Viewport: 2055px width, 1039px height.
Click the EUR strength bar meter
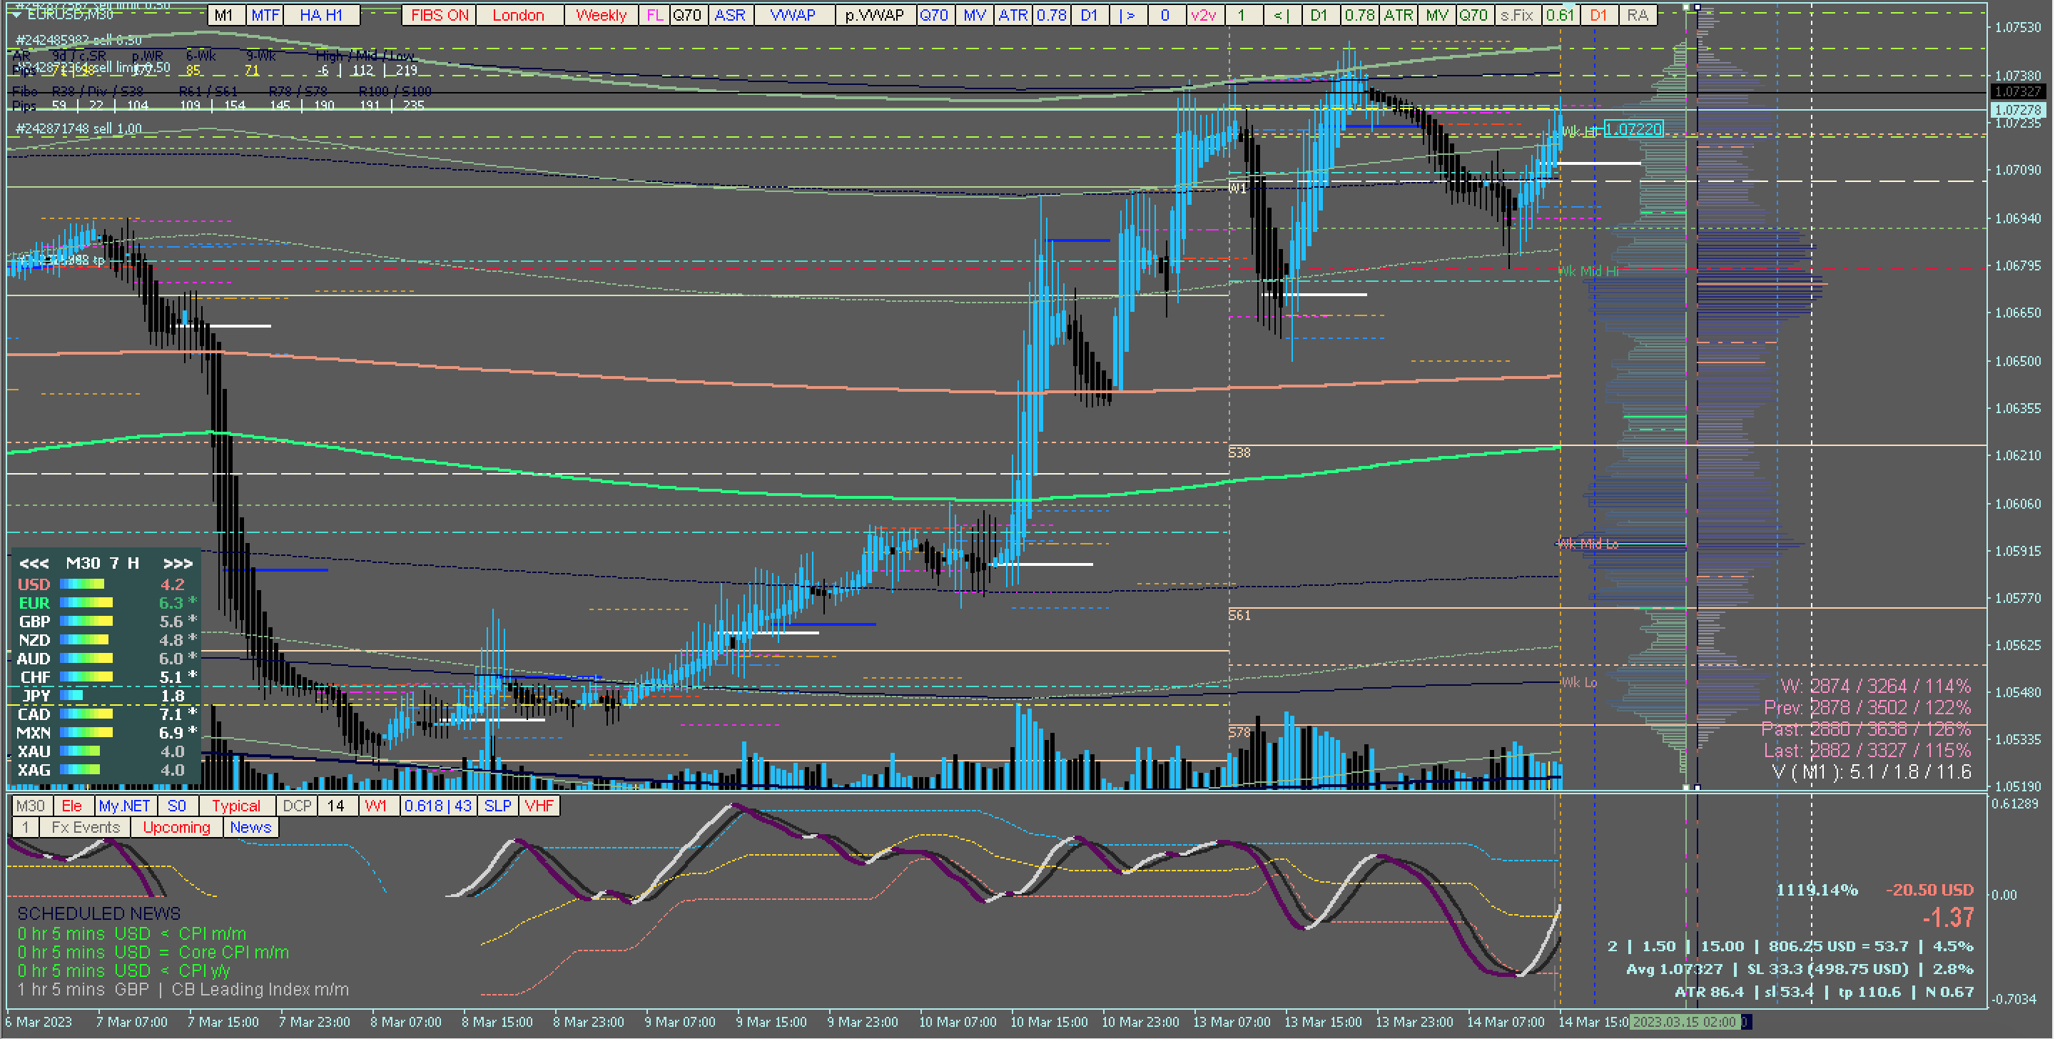(86, 603)
